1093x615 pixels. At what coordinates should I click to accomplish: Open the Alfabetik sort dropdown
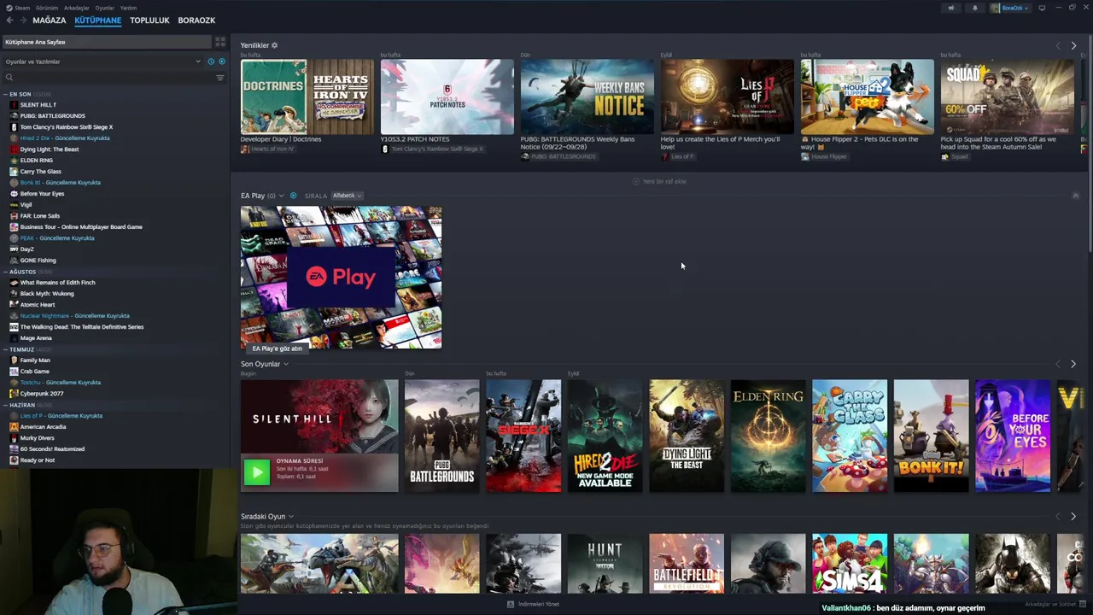coord(347,196)
